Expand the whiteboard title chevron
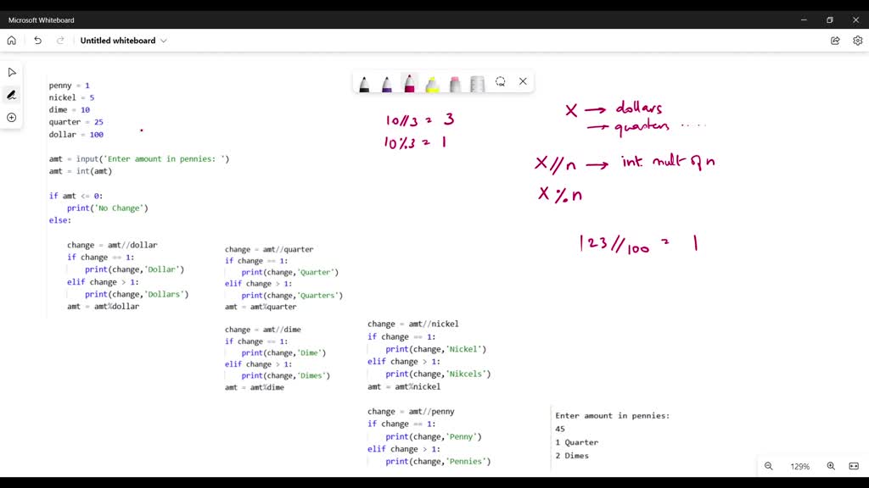The width and height of the screenshot is (869, 488). [x=164, y=40]
